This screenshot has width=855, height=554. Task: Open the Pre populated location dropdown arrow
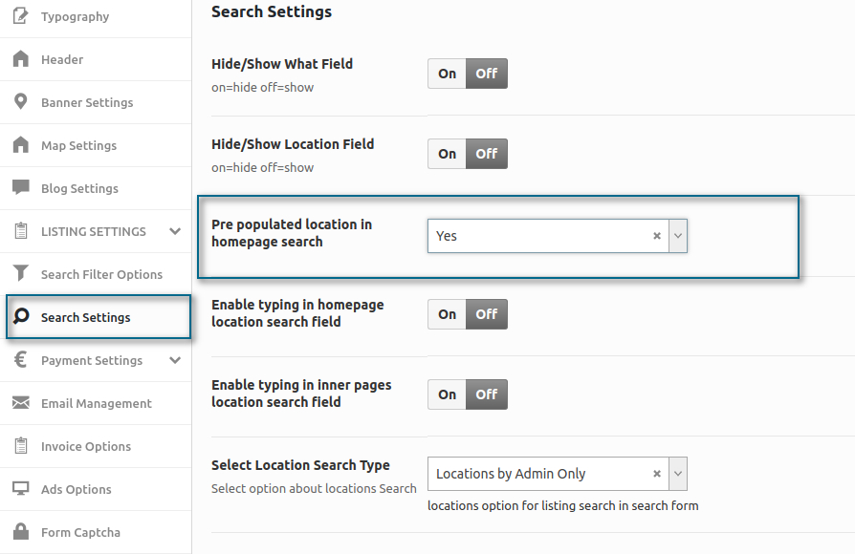tap(678, 236)
